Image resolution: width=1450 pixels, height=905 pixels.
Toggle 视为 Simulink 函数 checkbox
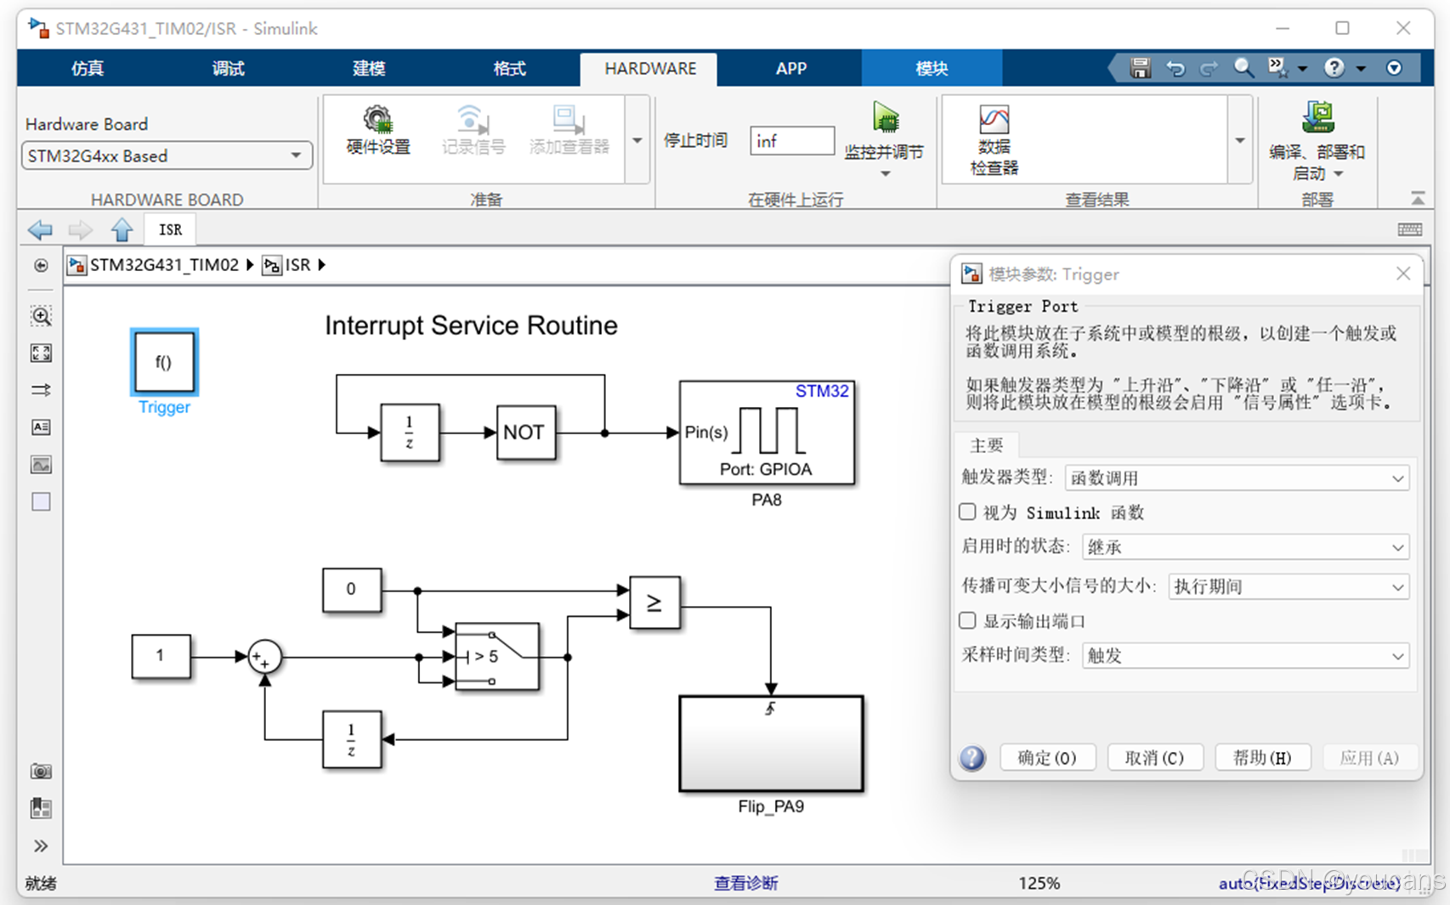click(x=967, y=512)
